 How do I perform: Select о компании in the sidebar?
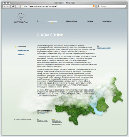(x=22, y=47)
